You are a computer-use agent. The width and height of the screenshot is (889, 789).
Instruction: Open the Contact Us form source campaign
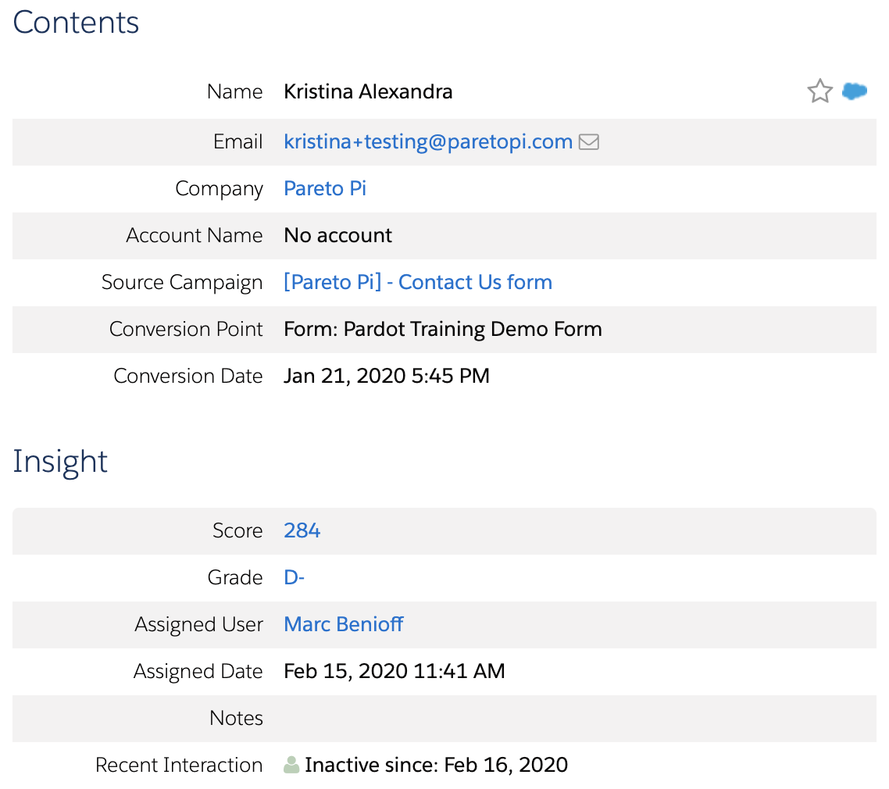click(x=418, y=282)
